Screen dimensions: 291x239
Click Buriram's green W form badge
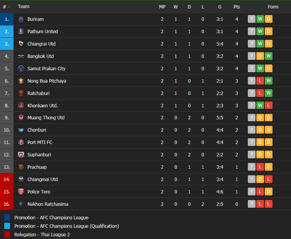tap(260, 19)
